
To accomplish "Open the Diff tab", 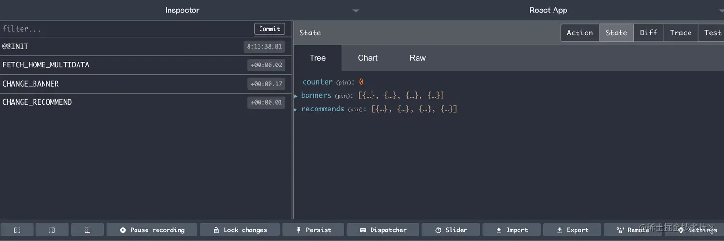I will 648,33.
